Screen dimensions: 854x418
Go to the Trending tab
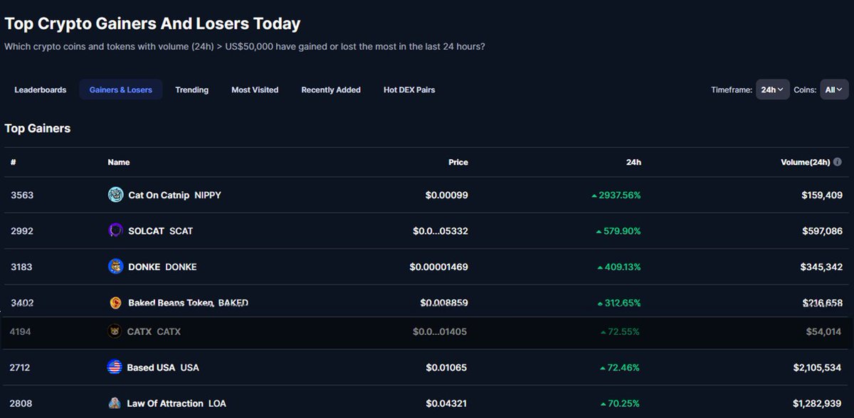pos(192,90)
